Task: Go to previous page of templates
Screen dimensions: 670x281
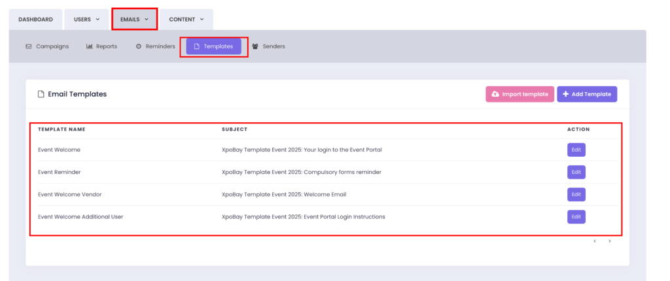Action: coord(595,241)
